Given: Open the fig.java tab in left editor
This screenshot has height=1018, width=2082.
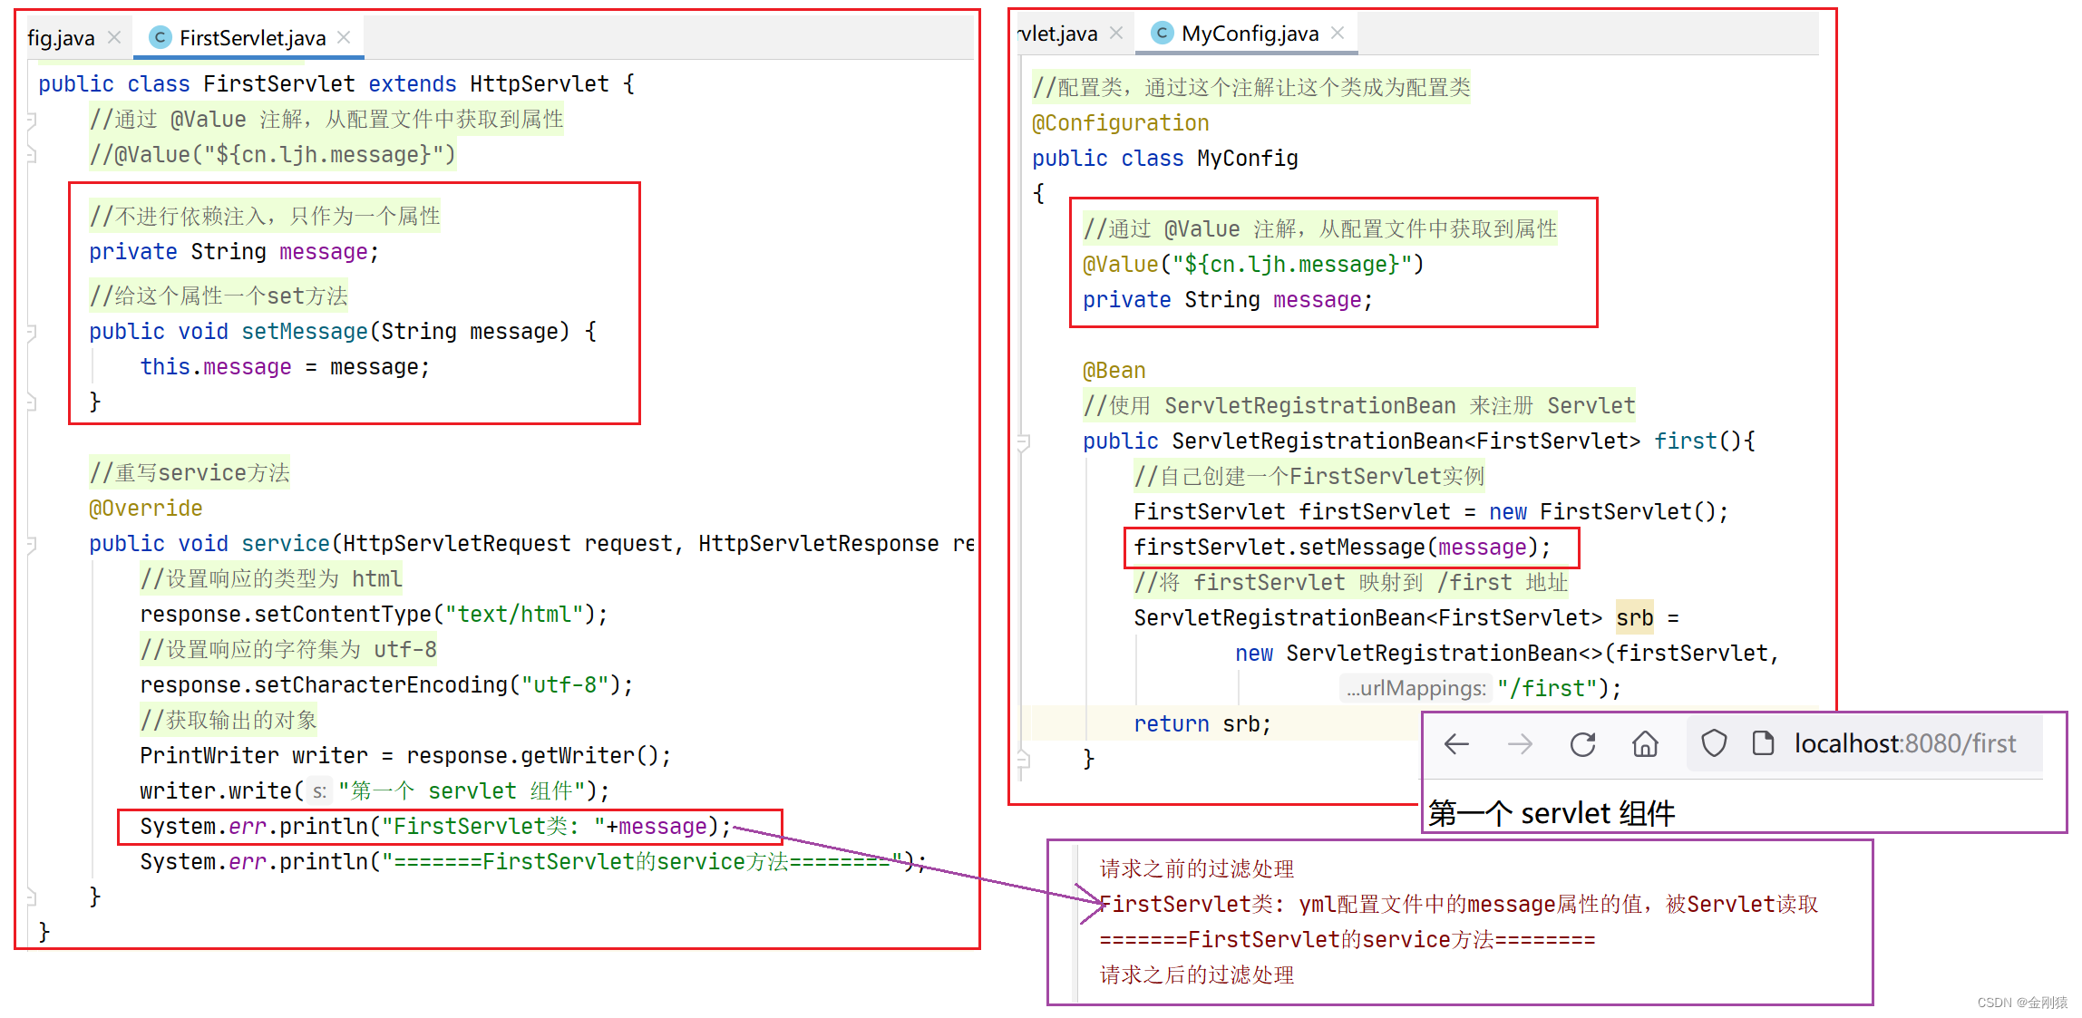Looking at the screenshot, I should click(61, 37).
